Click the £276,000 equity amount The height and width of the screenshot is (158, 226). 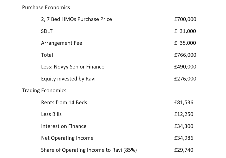point(185,79)
